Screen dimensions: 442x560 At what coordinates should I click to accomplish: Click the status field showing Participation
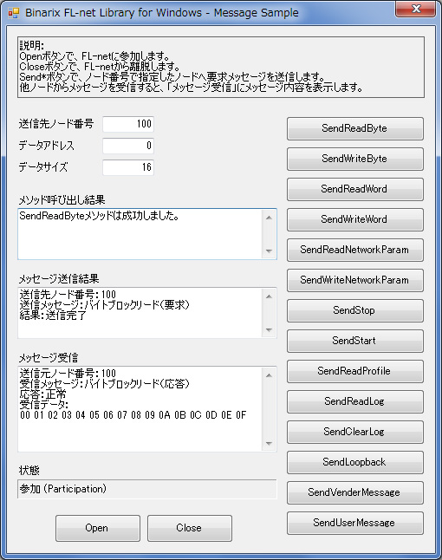coord(146,489)
